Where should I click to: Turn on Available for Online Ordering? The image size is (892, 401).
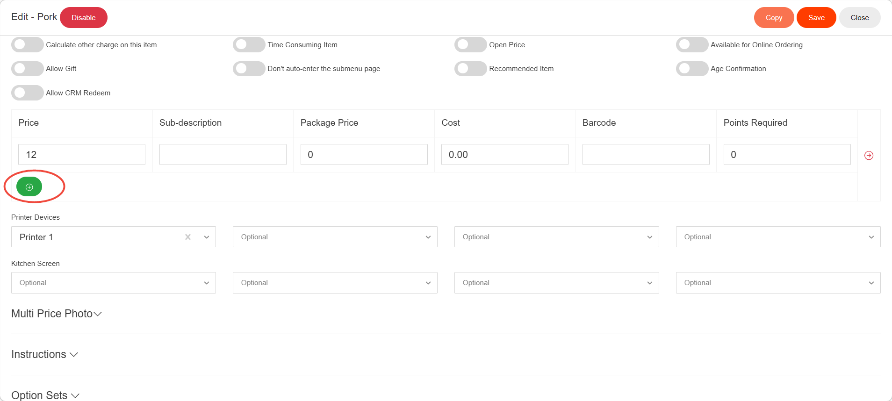692,45
